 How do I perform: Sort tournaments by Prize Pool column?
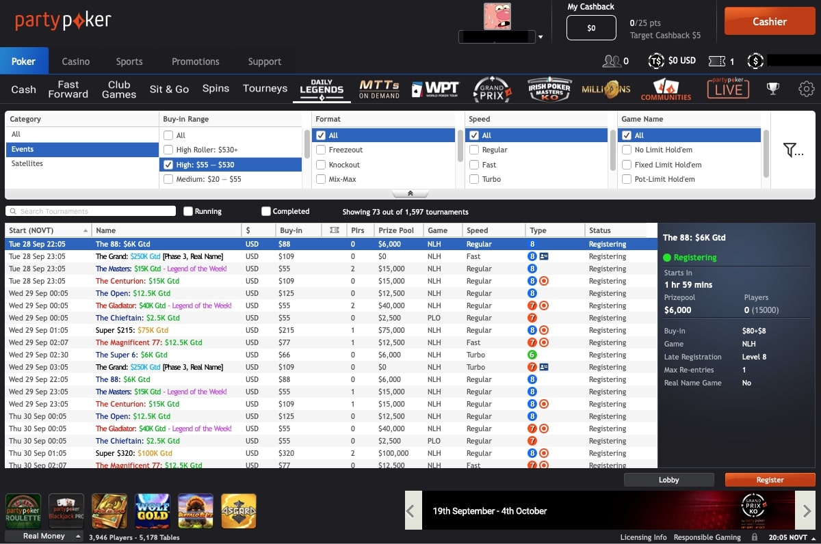(398, 230)
